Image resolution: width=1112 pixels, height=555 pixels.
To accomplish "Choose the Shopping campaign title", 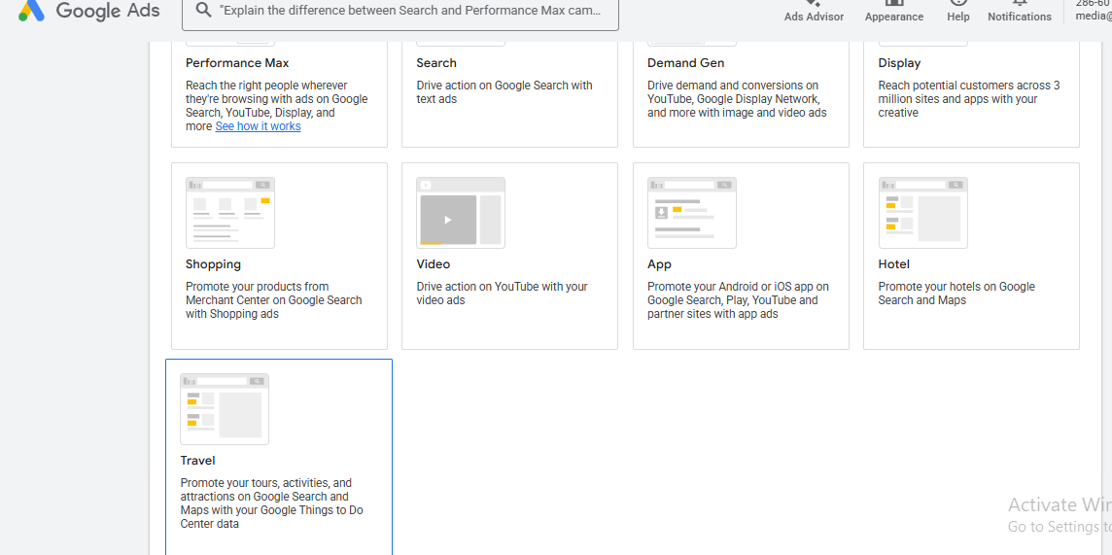I will (x=214, y=264).
